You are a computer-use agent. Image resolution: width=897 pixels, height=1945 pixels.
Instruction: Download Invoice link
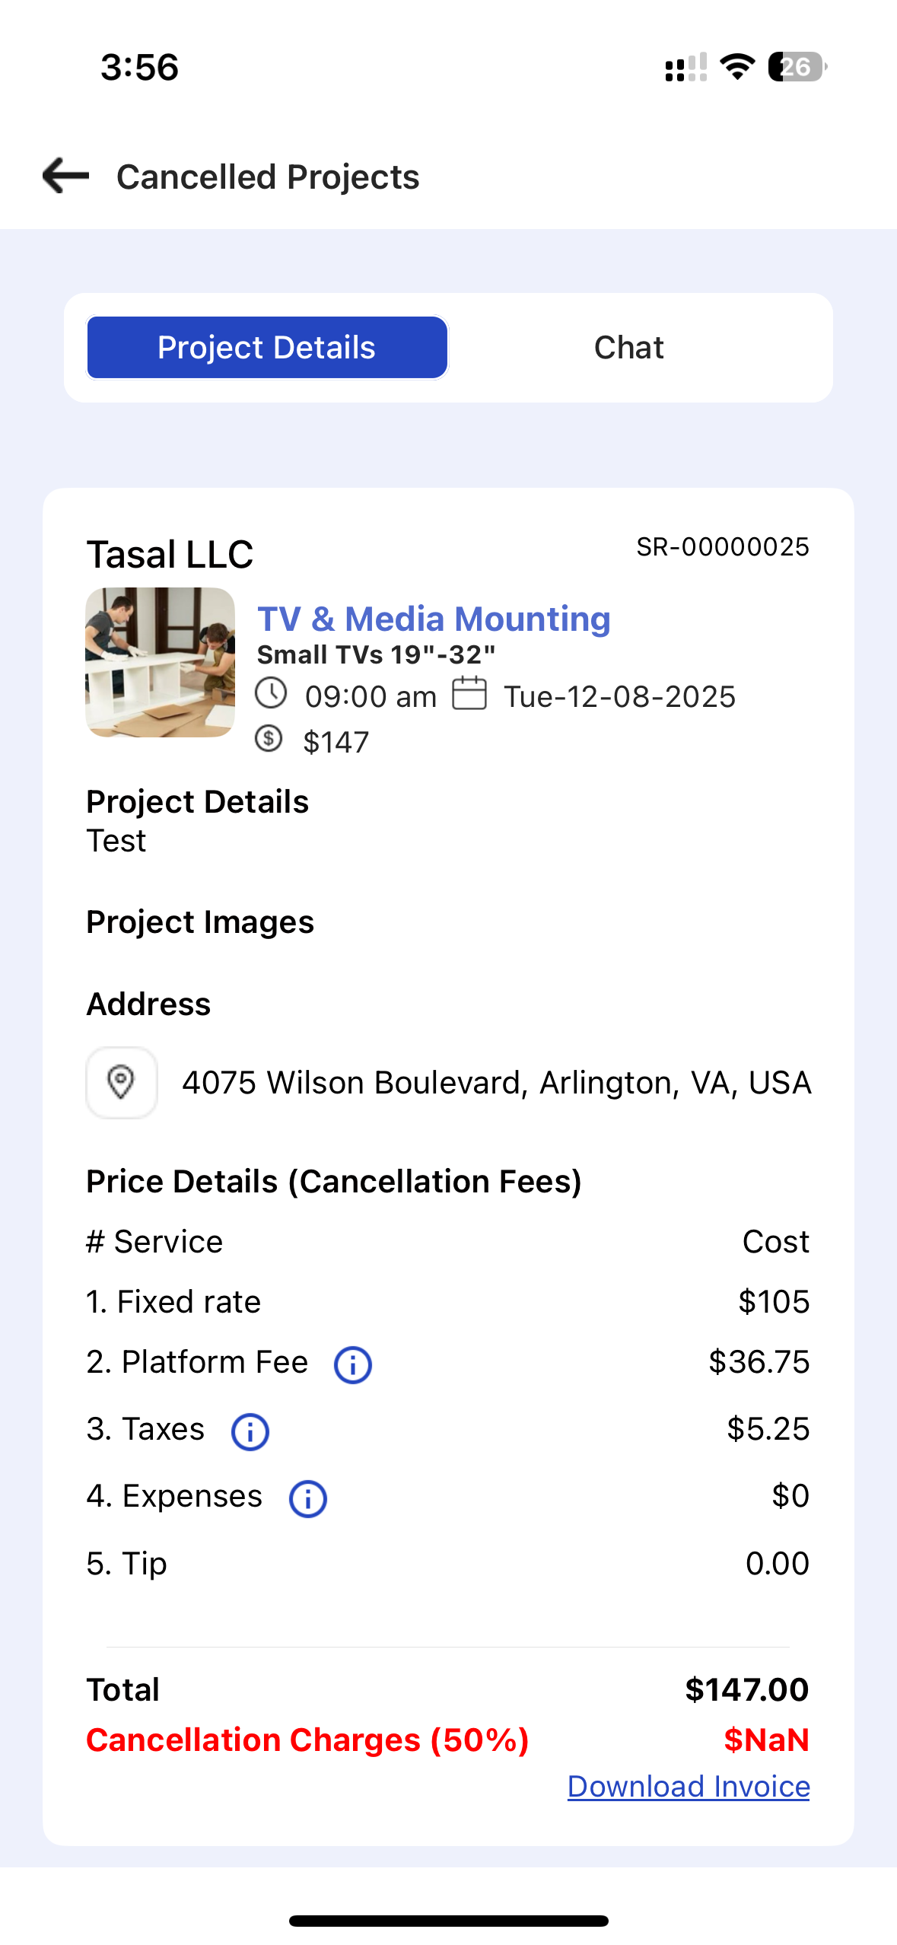[689, 1787]
